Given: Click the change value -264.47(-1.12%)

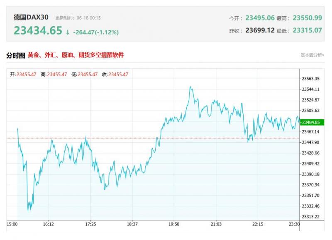Looking at the screenshot, I should 96,32.
